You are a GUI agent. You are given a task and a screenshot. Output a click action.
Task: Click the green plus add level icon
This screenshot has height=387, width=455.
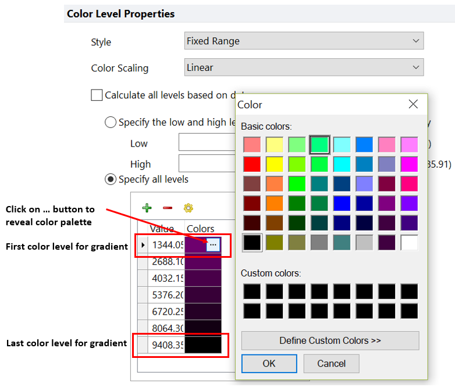147,208
